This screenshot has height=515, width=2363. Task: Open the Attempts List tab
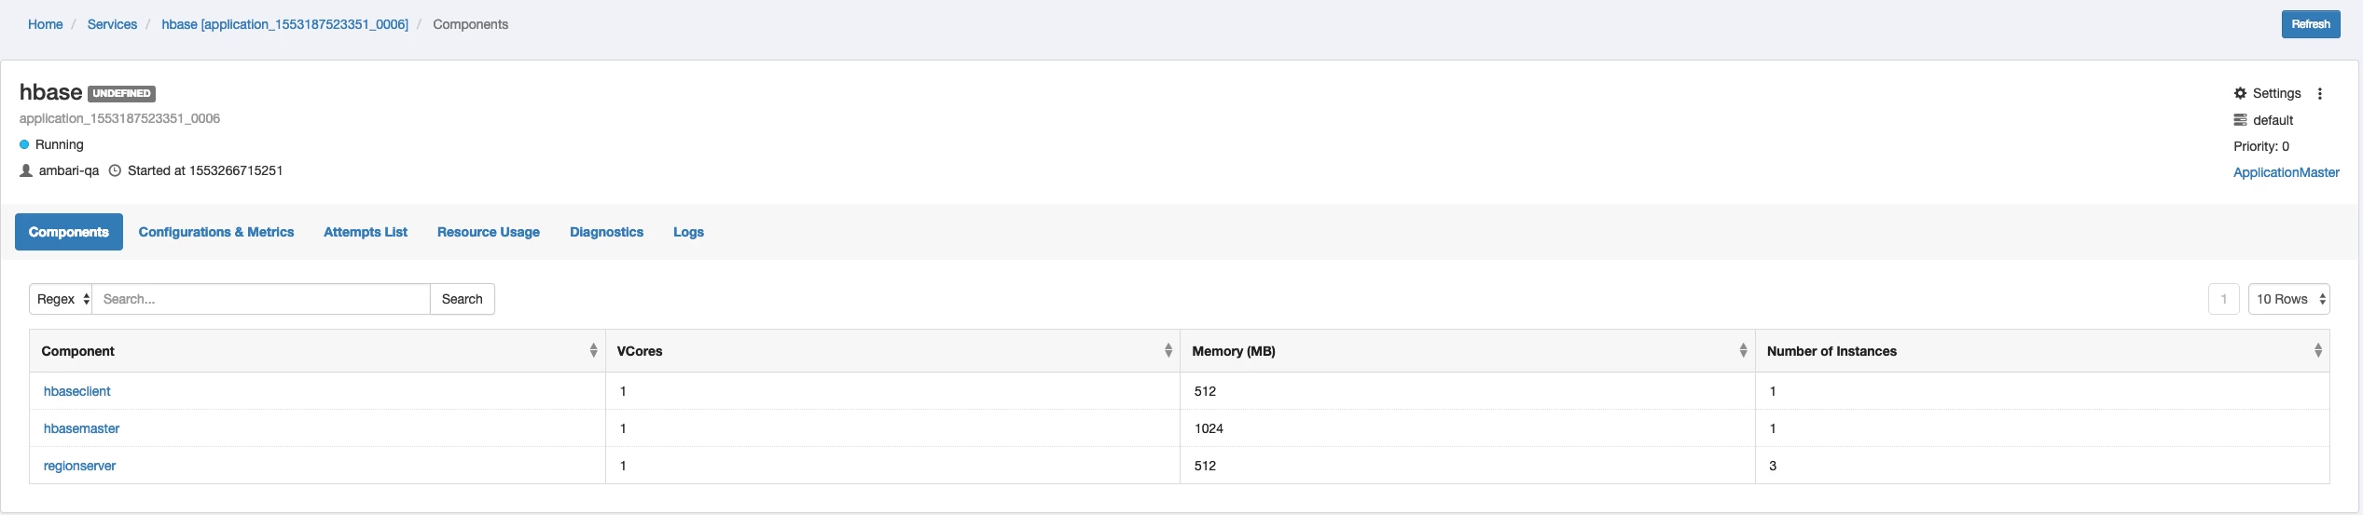pyautogui.click(x=366, y=232)
